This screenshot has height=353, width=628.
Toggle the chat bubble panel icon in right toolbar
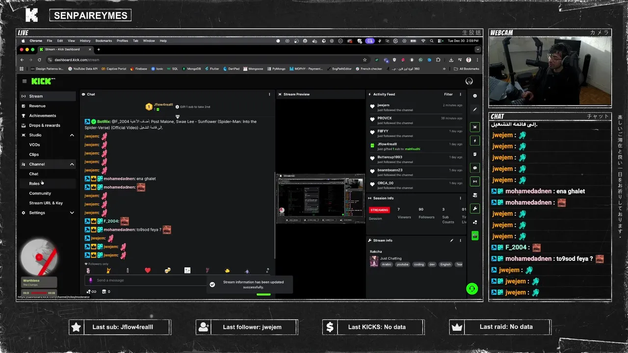(475, 168)
